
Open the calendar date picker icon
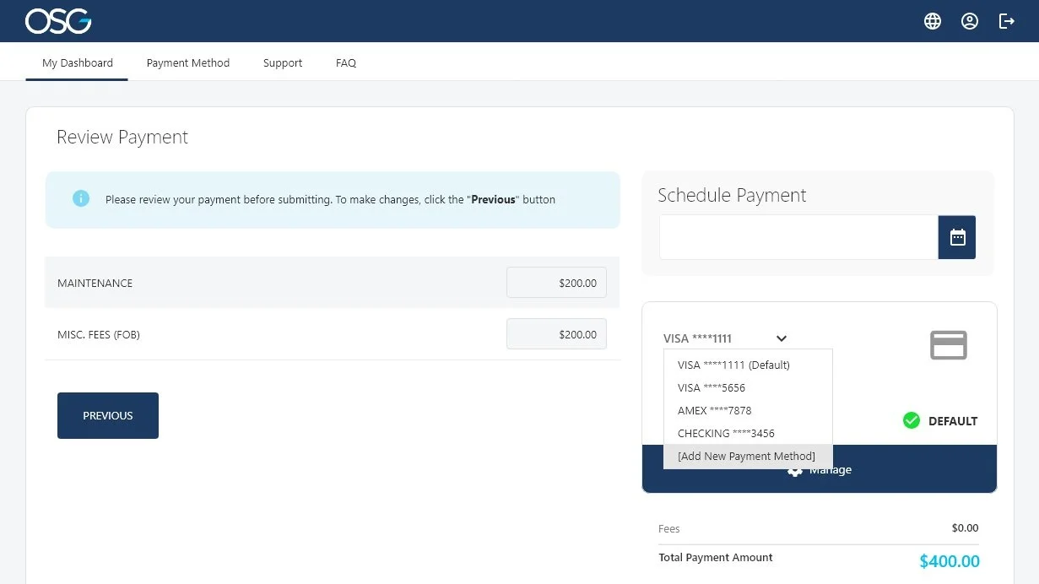[956, 237]
